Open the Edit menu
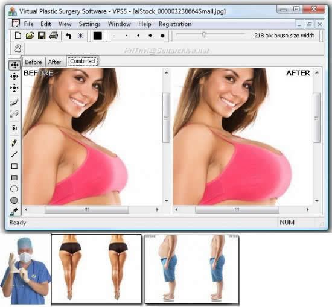The image size is (332, 307). click(x=46, y=24)
